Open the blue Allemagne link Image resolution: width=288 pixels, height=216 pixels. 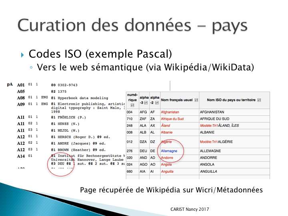pos(169,151)
